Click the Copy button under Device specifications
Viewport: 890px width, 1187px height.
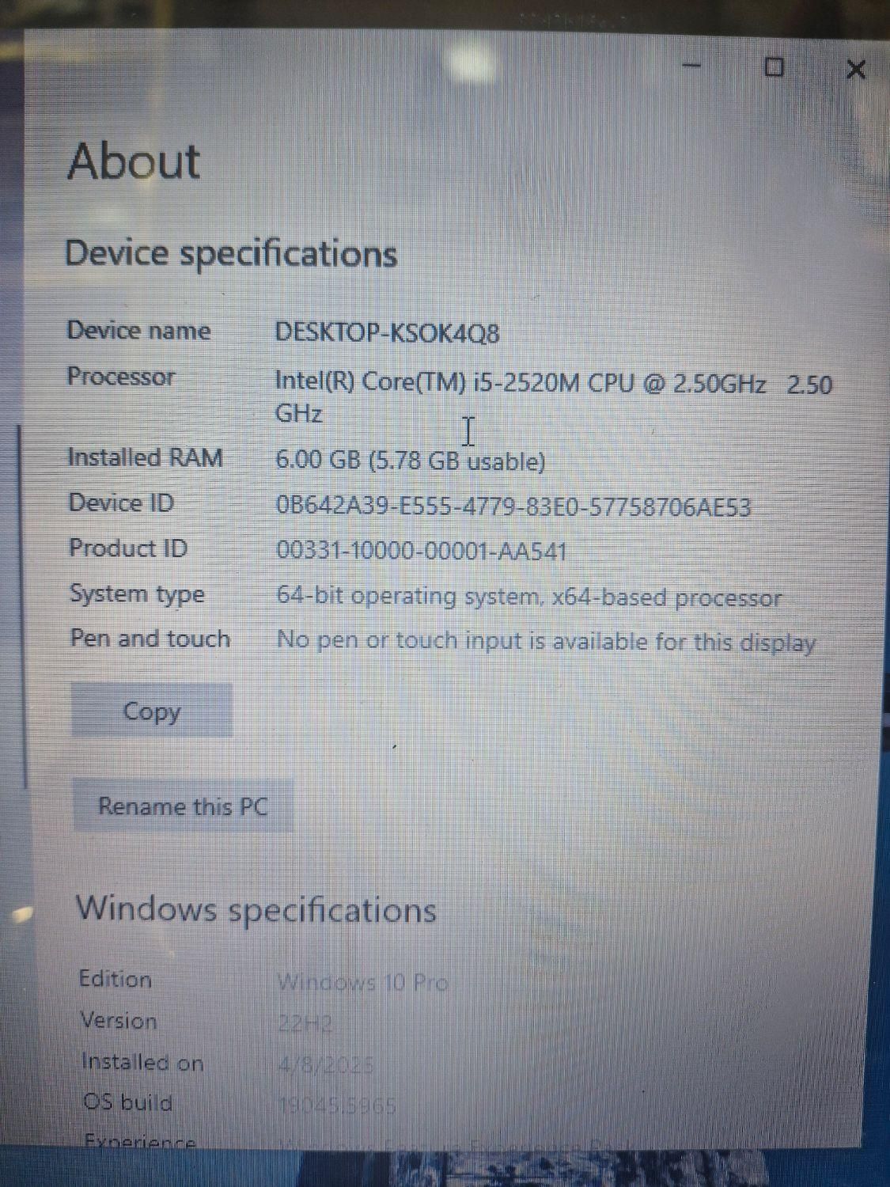152,711
